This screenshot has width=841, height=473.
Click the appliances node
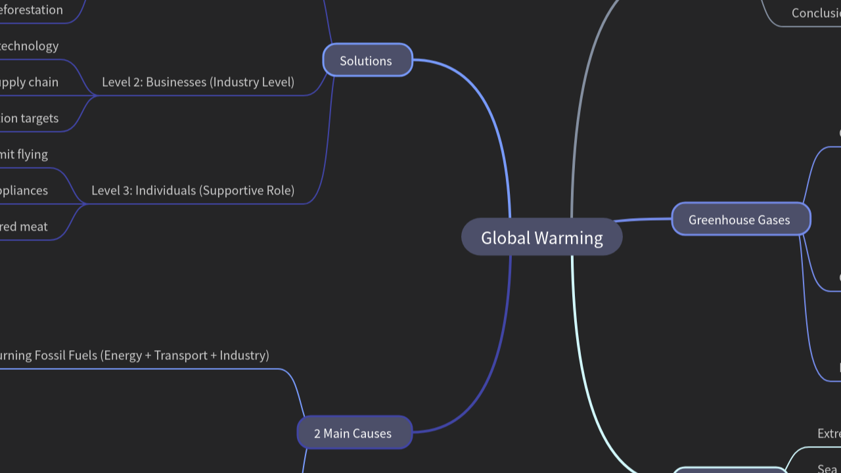(x=24, y=190)
